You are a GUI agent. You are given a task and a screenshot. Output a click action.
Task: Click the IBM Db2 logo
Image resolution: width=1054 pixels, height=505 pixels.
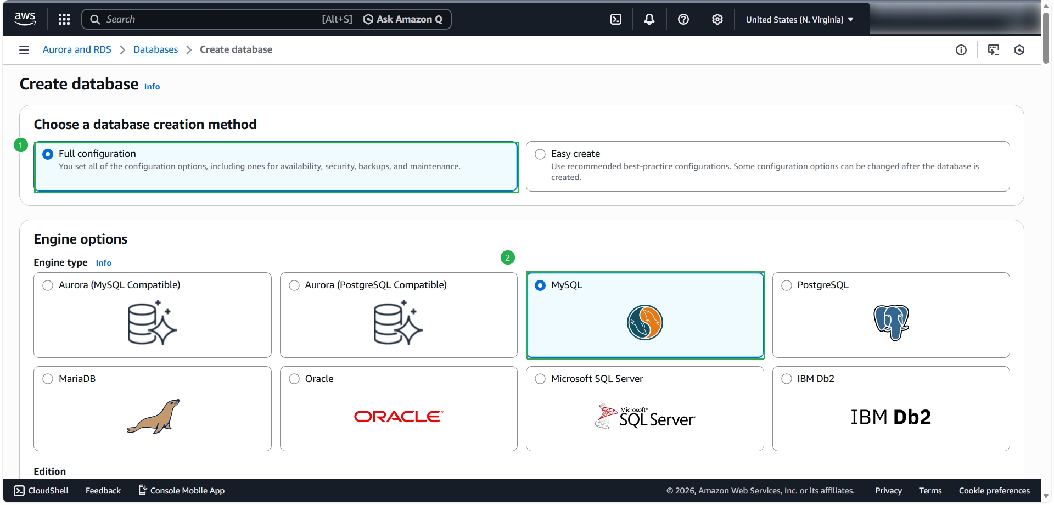[891, 417]
